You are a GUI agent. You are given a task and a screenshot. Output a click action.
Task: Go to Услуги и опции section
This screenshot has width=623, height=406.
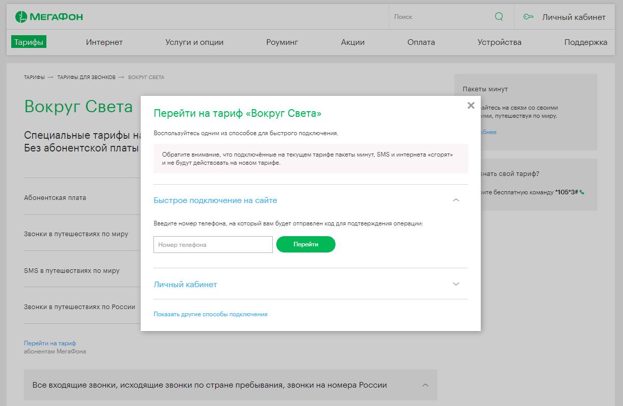point(194,42)
